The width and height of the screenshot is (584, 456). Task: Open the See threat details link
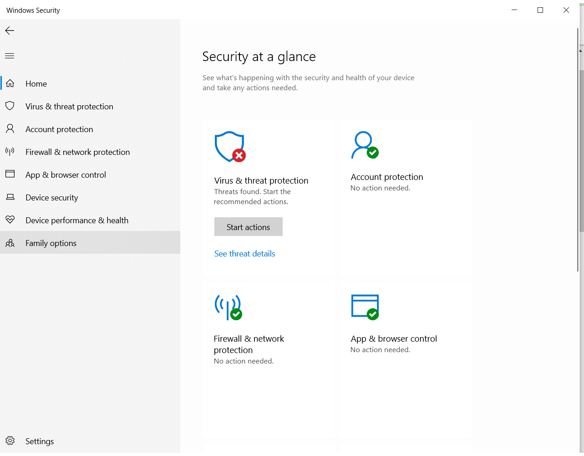[245, 254]
